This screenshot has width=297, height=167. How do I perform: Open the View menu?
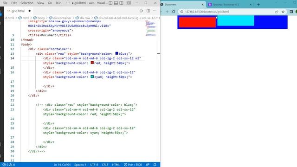pyautogui.click(x=40, y=3)
